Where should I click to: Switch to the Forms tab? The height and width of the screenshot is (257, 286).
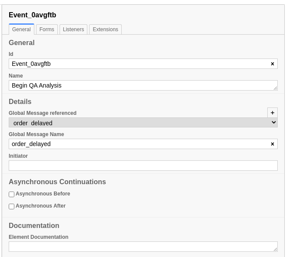47,29
